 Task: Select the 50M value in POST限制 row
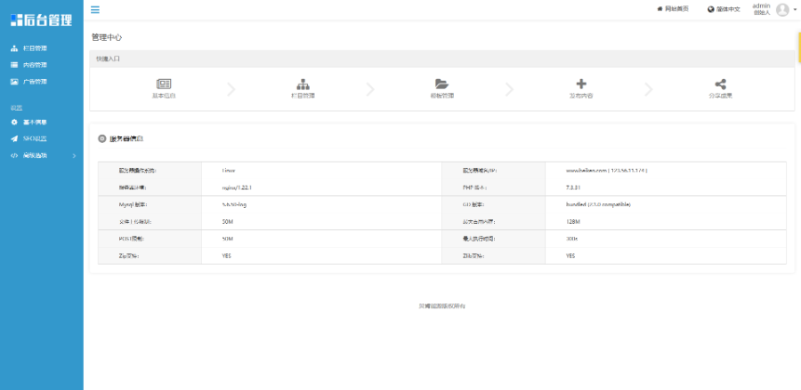[x=228, y=239]
